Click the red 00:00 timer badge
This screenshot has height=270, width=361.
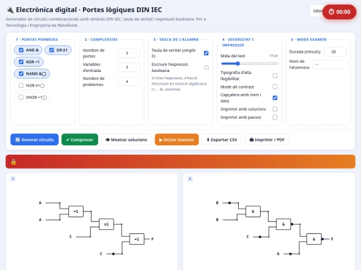click(340, 12)
